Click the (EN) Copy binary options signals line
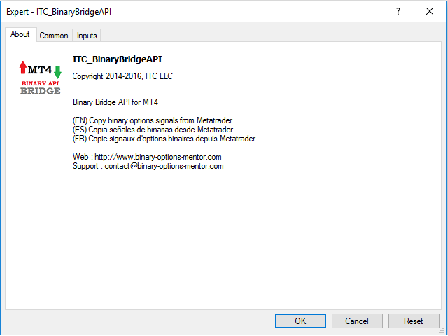 153,120
